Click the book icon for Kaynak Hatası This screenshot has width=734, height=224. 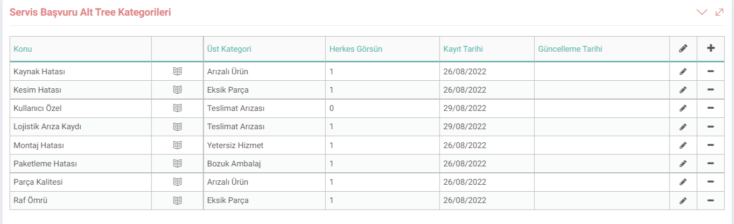click(x=177, y=71)
